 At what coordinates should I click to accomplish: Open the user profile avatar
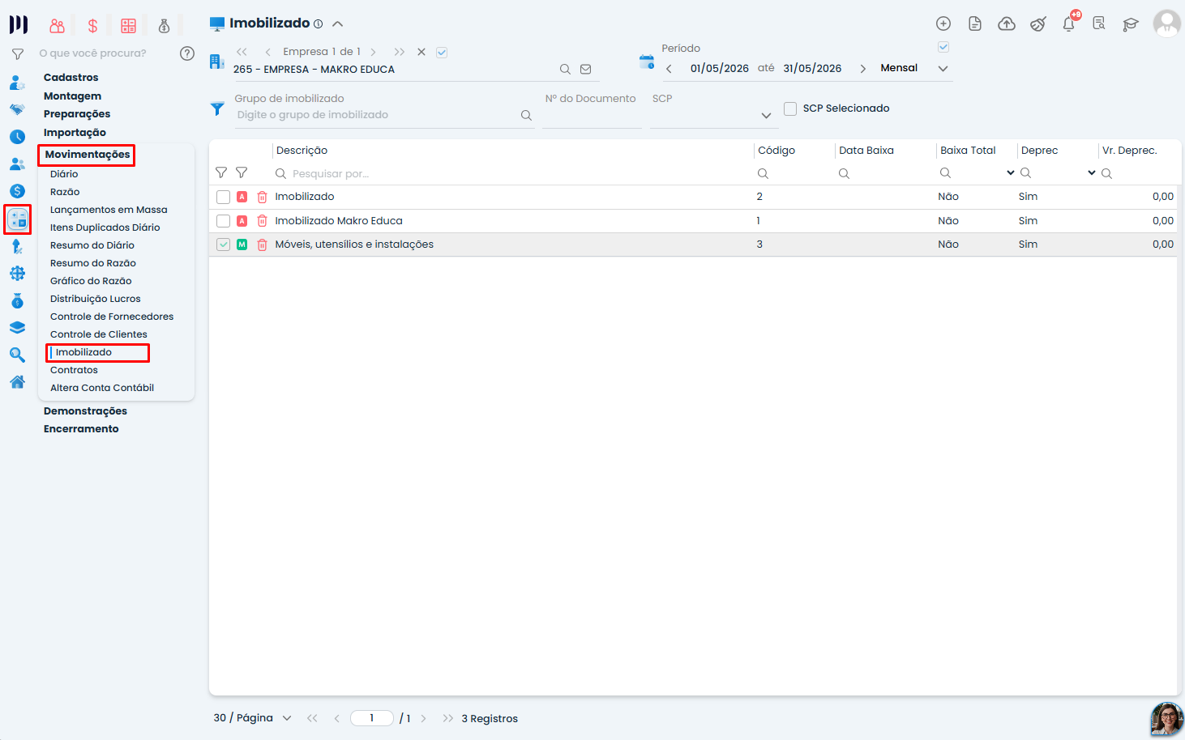[1167, 23]
